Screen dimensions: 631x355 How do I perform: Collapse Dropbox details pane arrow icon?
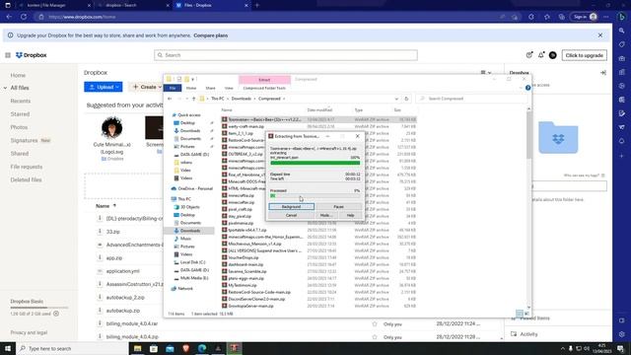point(602,73)
